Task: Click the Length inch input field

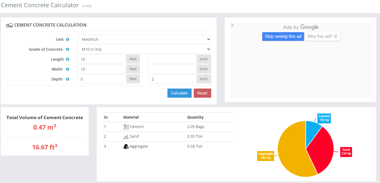Action: click(x=172, y=59)
